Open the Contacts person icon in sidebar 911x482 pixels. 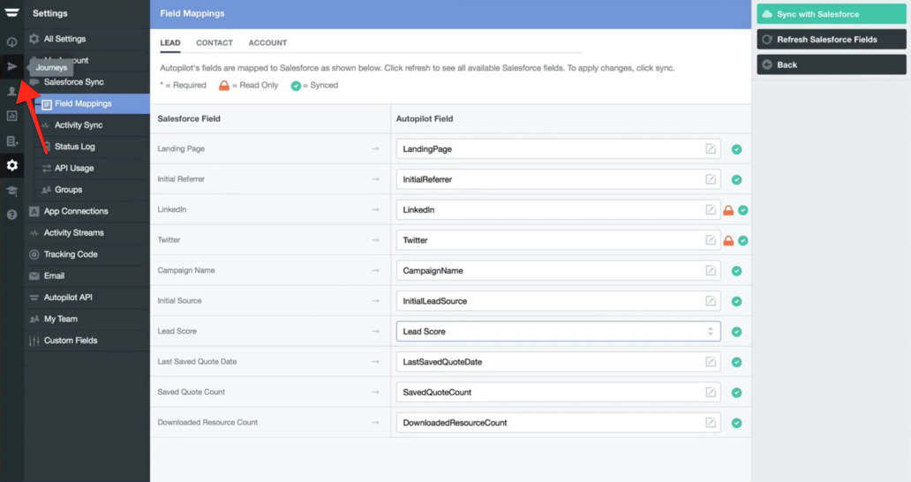11,91
